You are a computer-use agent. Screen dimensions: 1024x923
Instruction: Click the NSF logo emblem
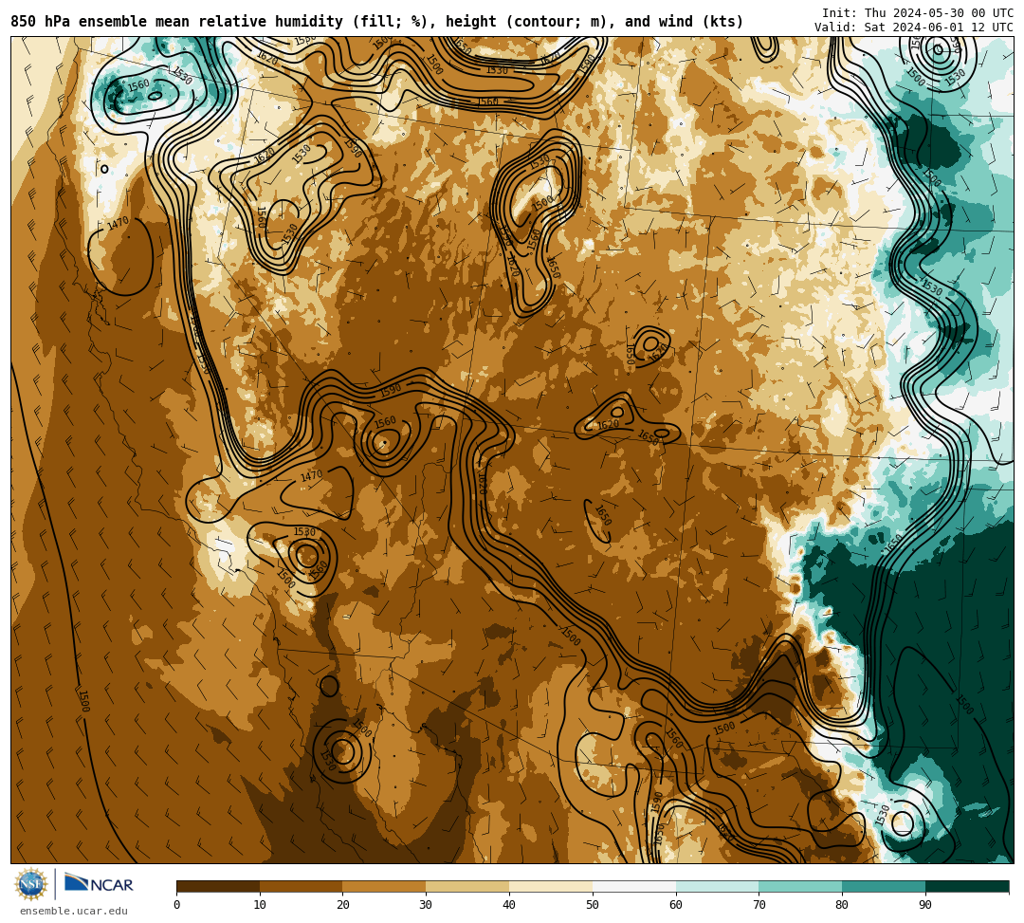click(x=30, y=885)
